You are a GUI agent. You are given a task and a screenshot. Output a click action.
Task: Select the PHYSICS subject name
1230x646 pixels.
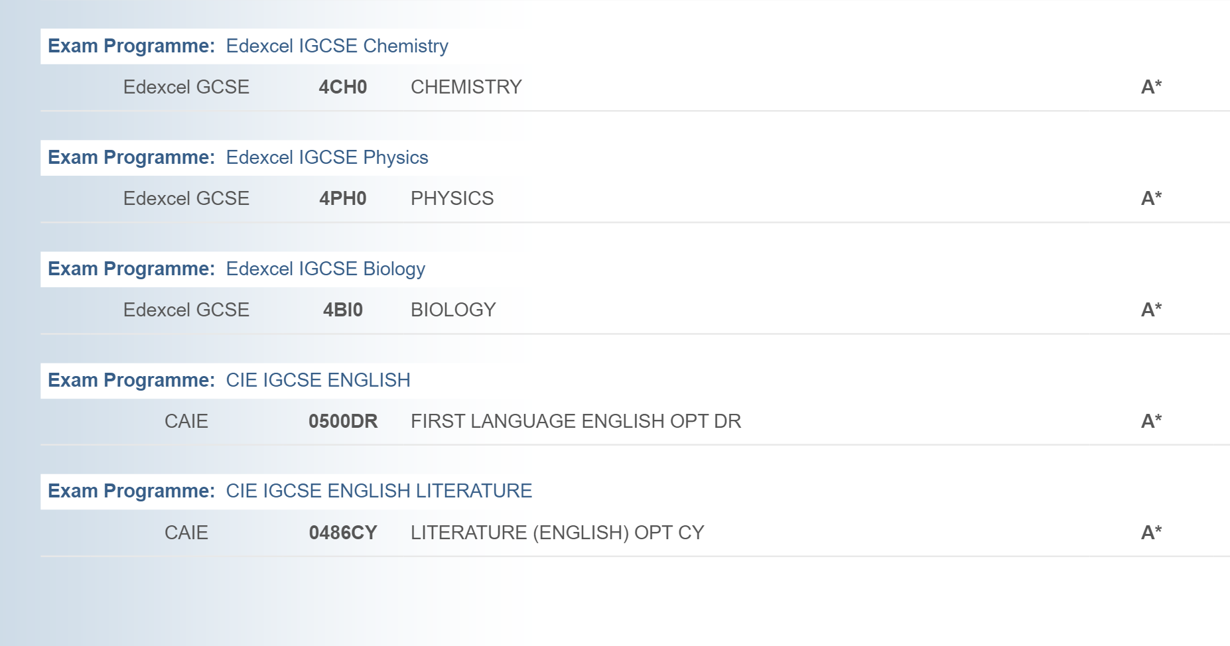452,199
